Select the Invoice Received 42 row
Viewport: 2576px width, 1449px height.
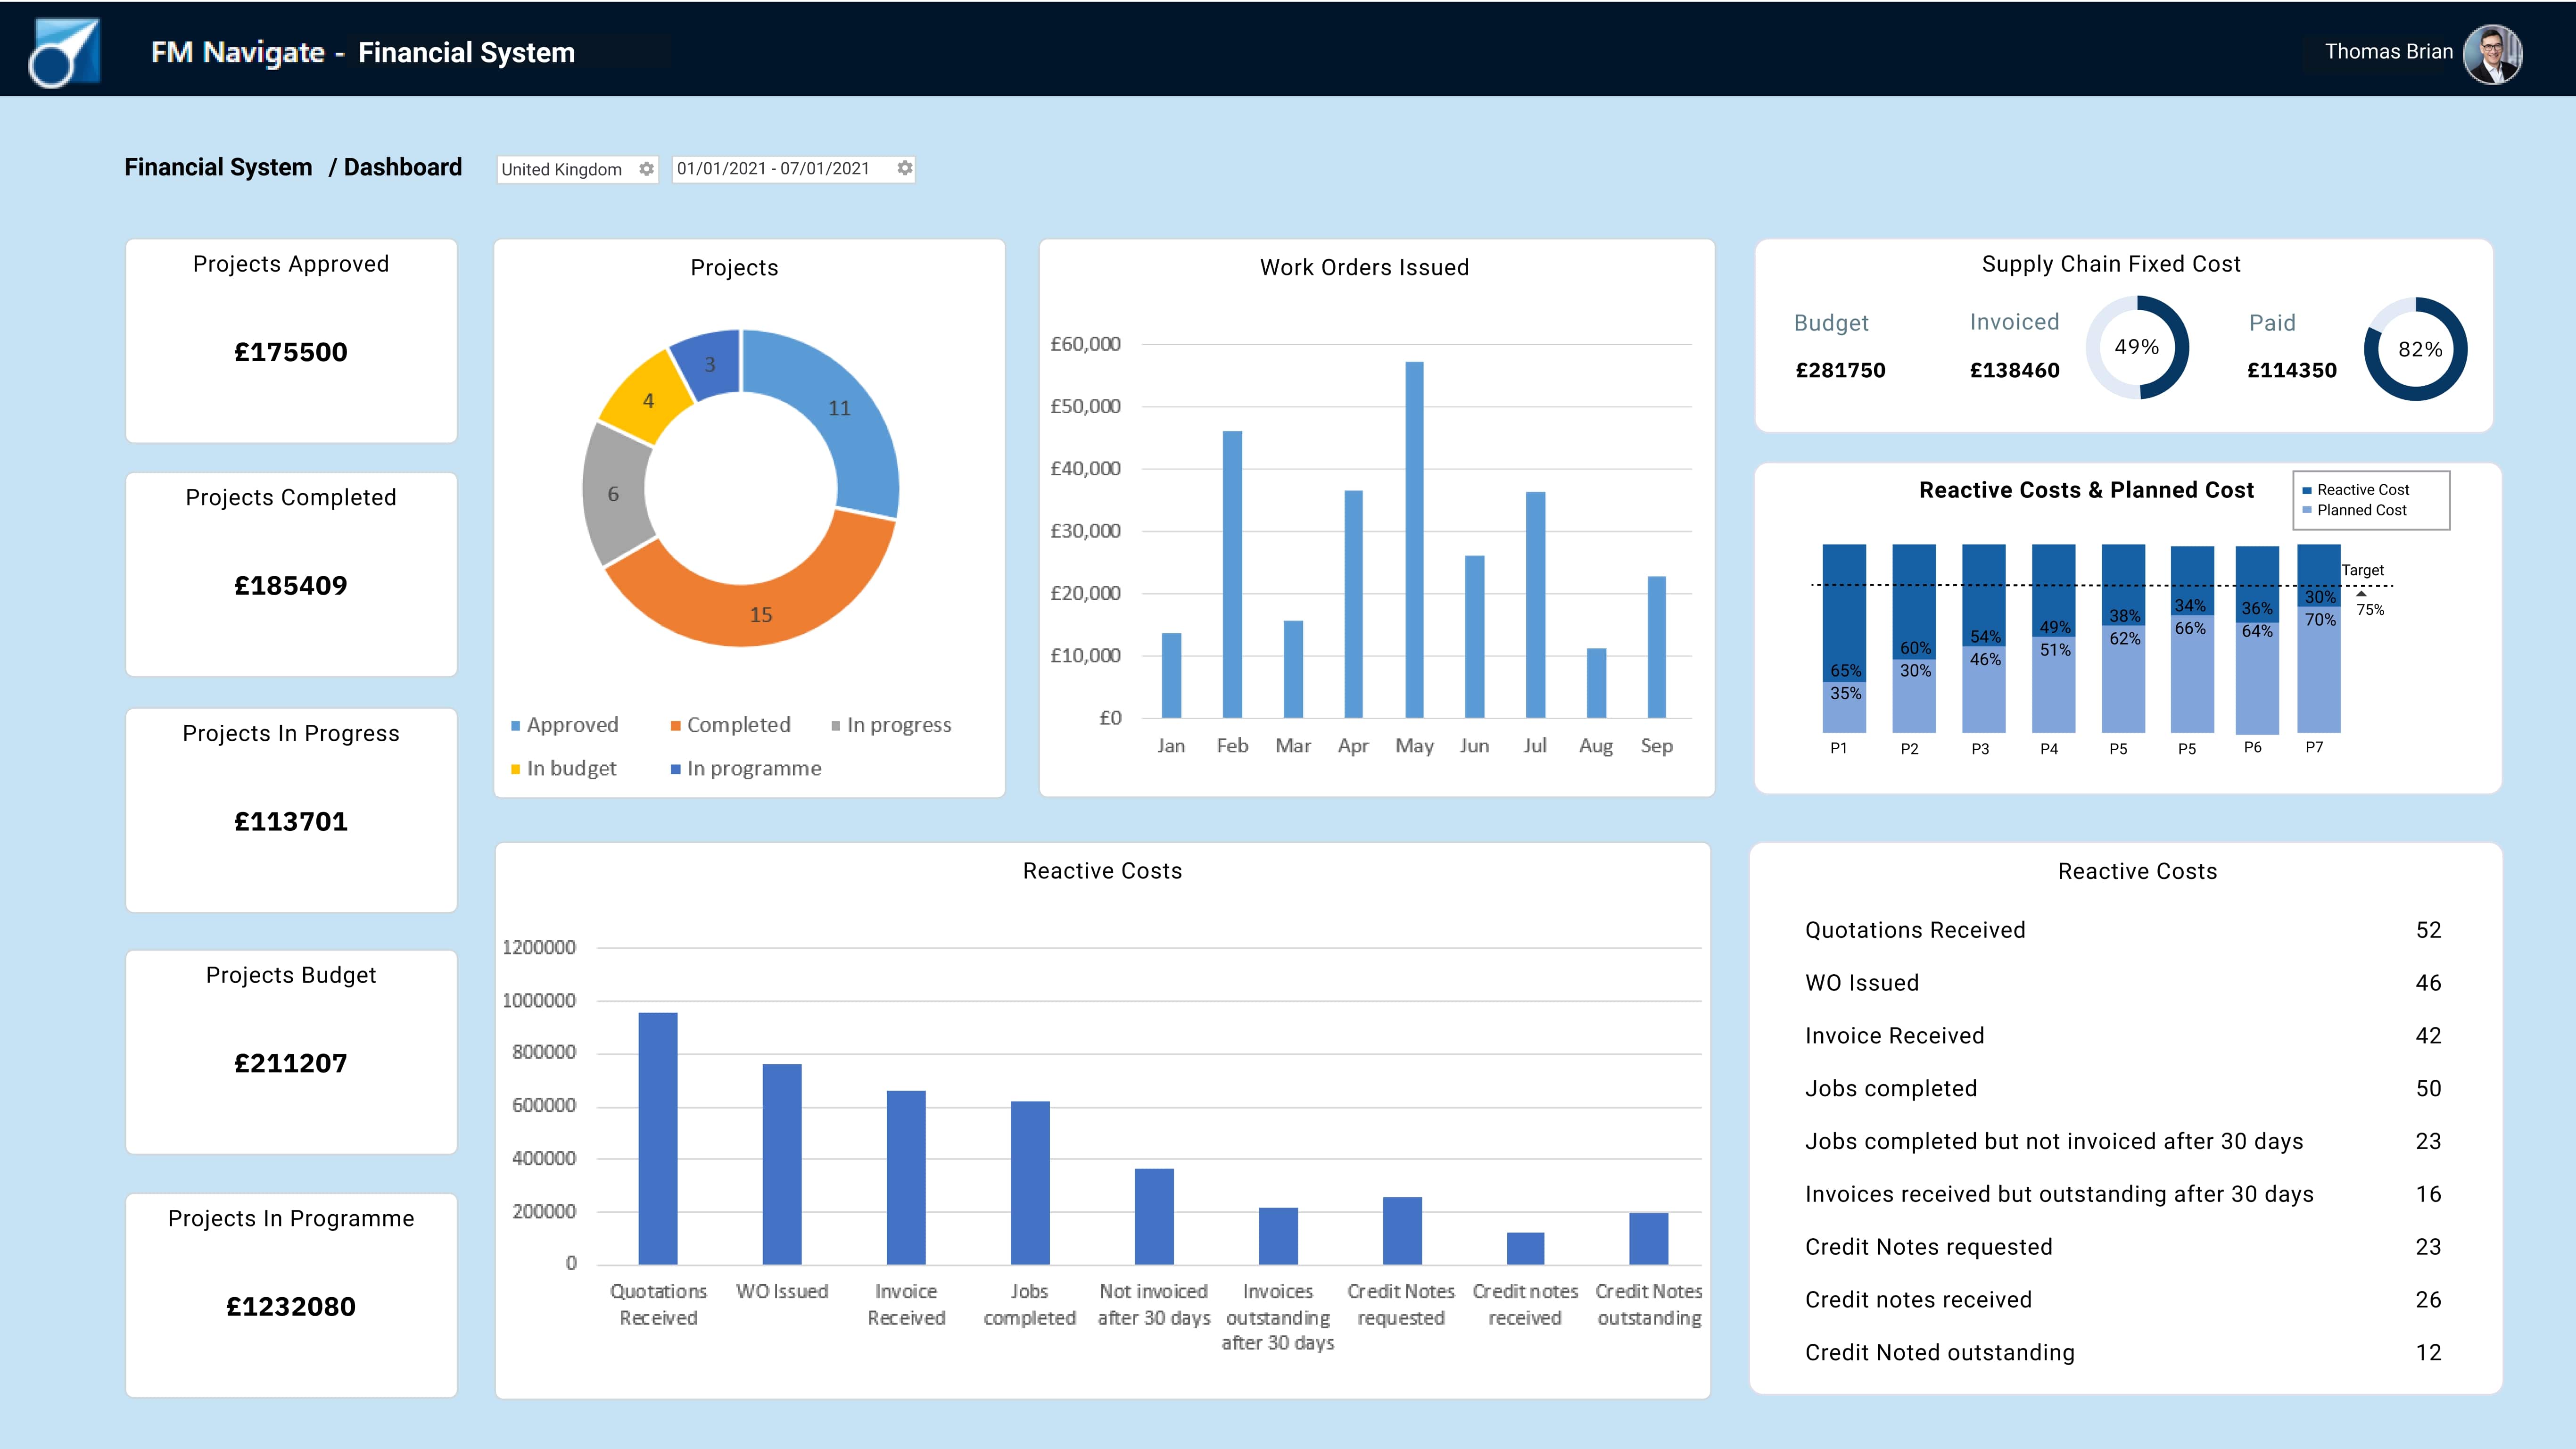[x=2122, y=1036]
